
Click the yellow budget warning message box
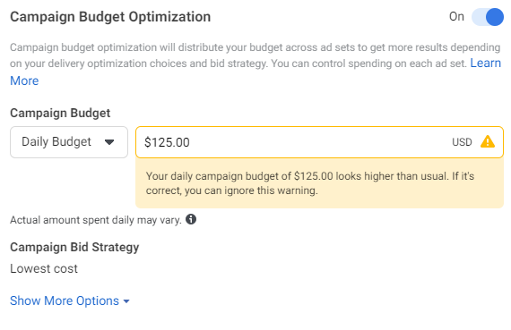point(319,183)
